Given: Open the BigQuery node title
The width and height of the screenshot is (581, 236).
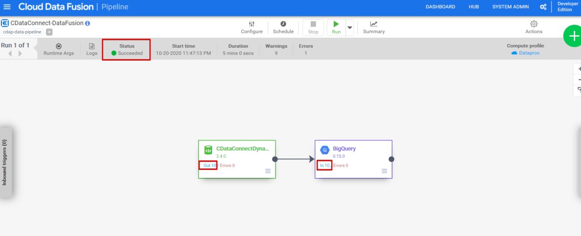Looking at the screenshot, I should [x=344, y=149].
